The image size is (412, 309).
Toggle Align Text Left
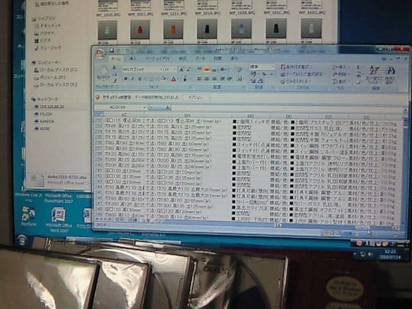199,79
